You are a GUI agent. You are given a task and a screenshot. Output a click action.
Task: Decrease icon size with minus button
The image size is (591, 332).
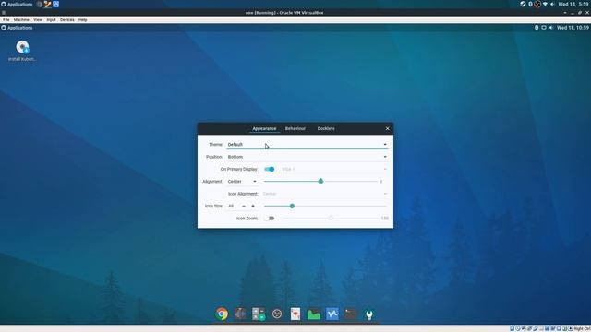point(244,206)
